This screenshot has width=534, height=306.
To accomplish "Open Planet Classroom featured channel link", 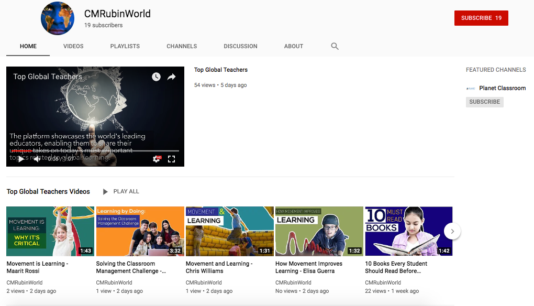I will pos(503,88).
